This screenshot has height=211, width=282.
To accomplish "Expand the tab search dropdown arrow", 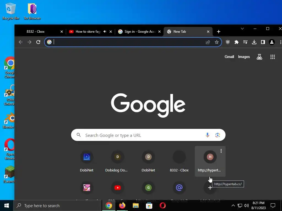I will tap(242, 29).
